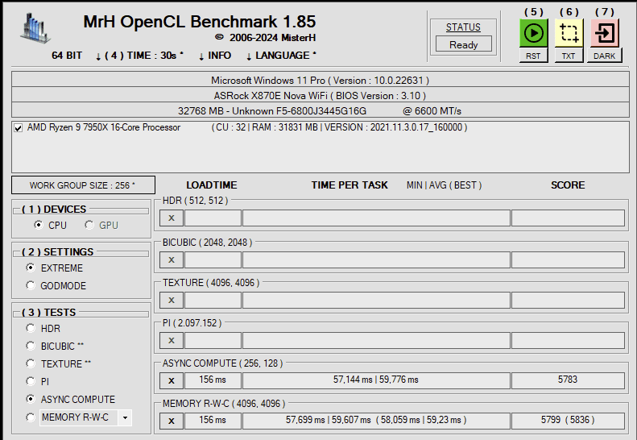This screenshot has height=440, width=637.
Task: Click the ASRock X870E Nova WiFi line
Action: point(321,95)
